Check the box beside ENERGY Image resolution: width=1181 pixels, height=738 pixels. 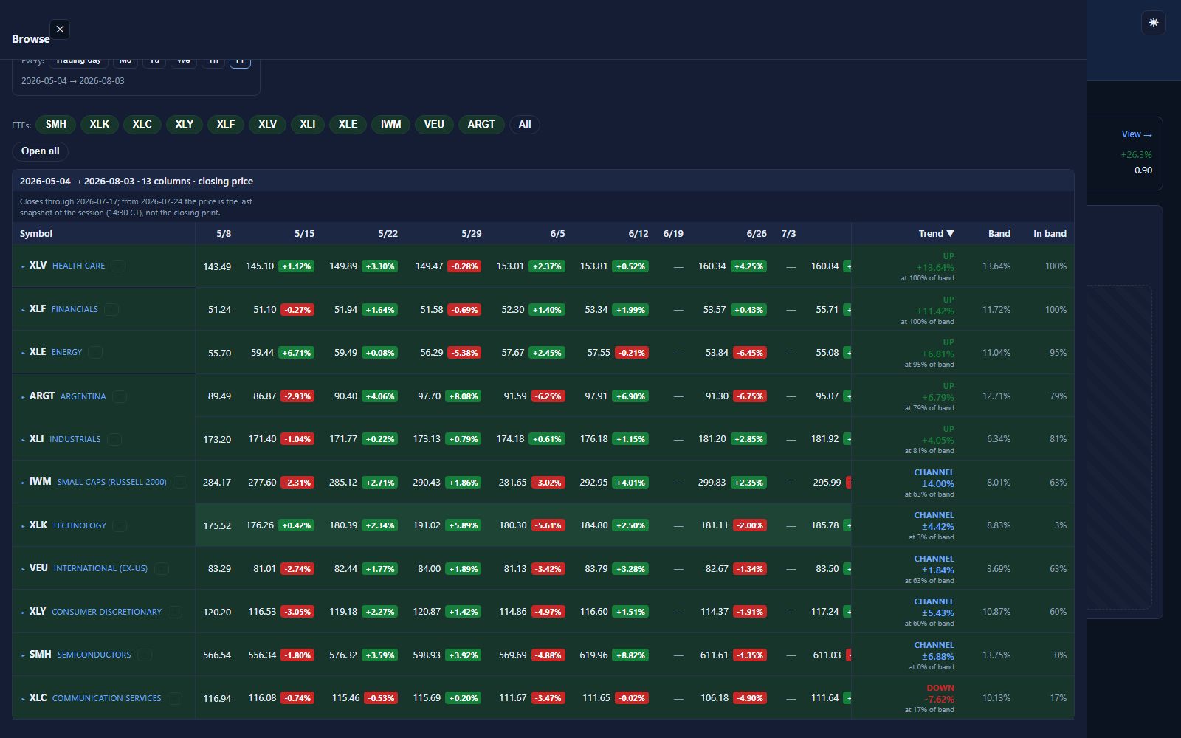[x=95, y=352]
